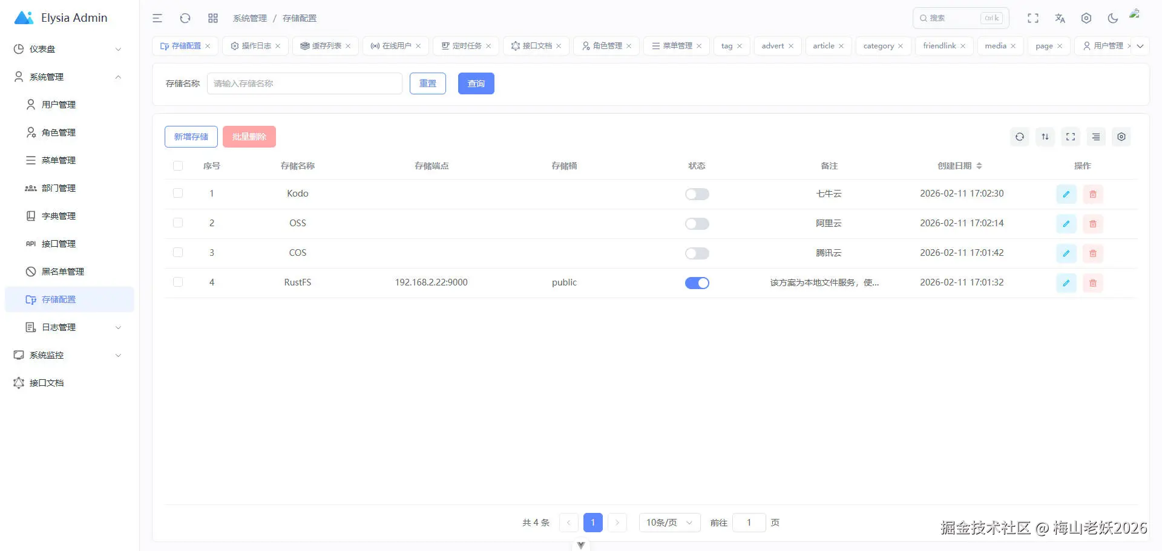Open 接口文档 in the sidebar
Screen dimensions: 1162x551
pyautogui.click(x=70, y=383)
